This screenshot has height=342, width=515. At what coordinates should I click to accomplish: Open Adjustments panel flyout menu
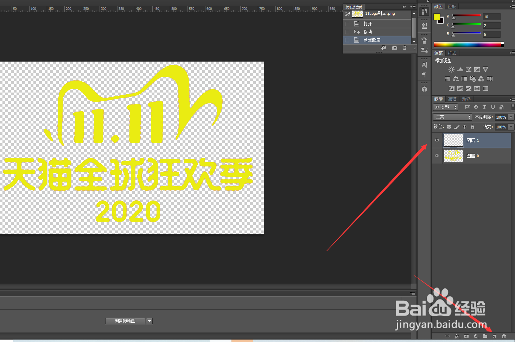(512, 53)
